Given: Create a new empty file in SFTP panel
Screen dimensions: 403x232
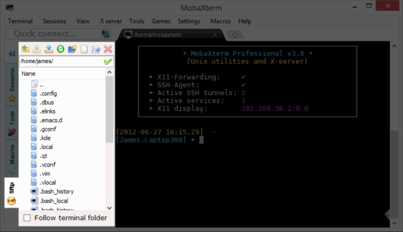Looking at the screenshot, I should tap(84, 49).
